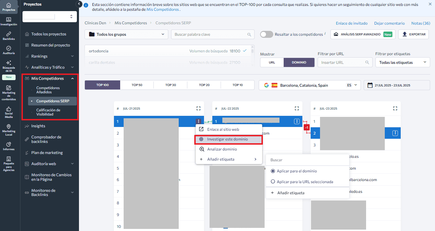Select the TOP 20 tab
The image size is (435, 231).
(x=204, y=85)
